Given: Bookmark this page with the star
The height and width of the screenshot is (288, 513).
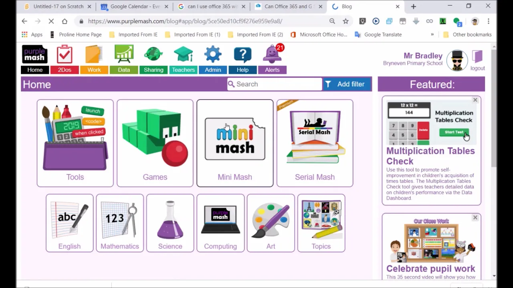Looking at the screenshot, I should click(x=345, y=21).
